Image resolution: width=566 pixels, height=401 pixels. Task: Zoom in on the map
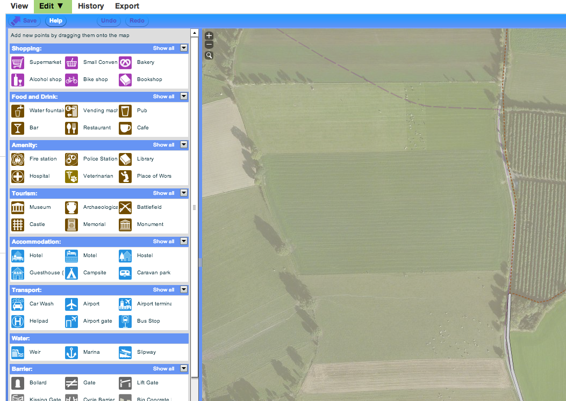(209, 36)
